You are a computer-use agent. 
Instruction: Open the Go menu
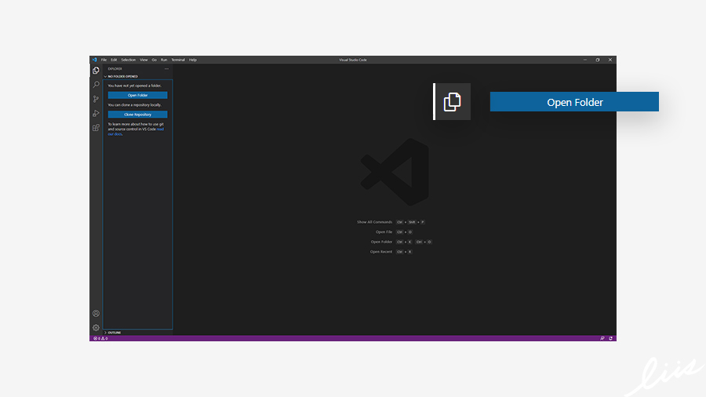154,60
